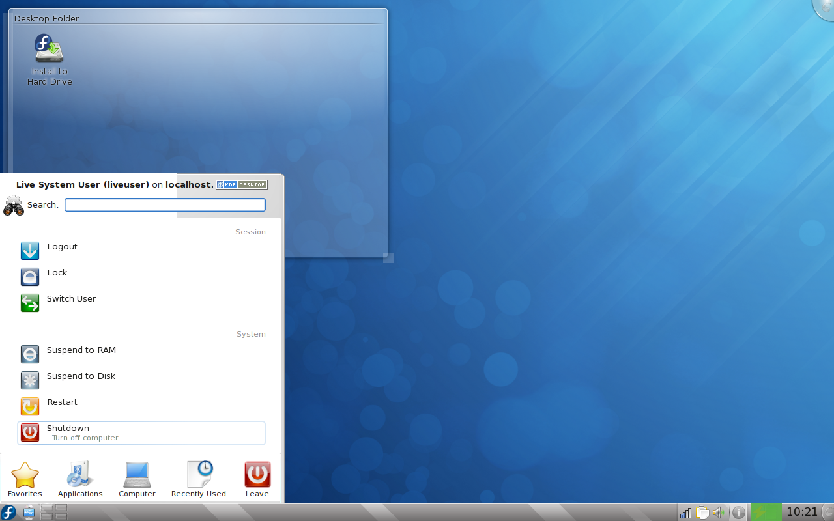Click the 10:21 panel clock
Screen dimensions: 834x521
[x=801, y=512]
